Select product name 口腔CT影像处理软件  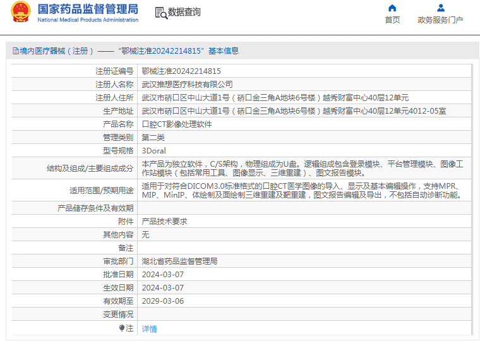point(177,124)
